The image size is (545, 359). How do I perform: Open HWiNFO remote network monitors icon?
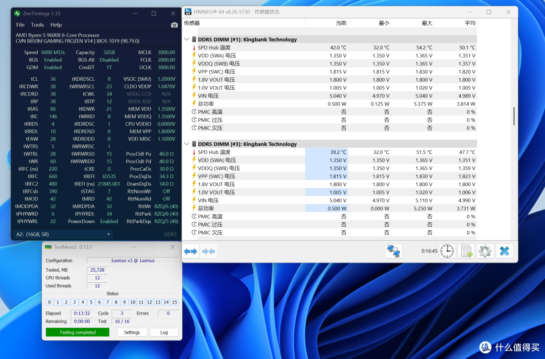coord(394,251)
